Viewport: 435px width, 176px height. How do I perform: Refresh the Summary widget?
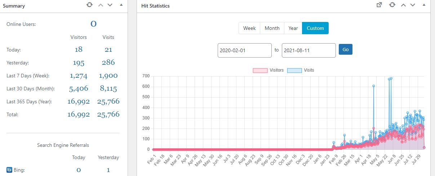coord(89,5)
